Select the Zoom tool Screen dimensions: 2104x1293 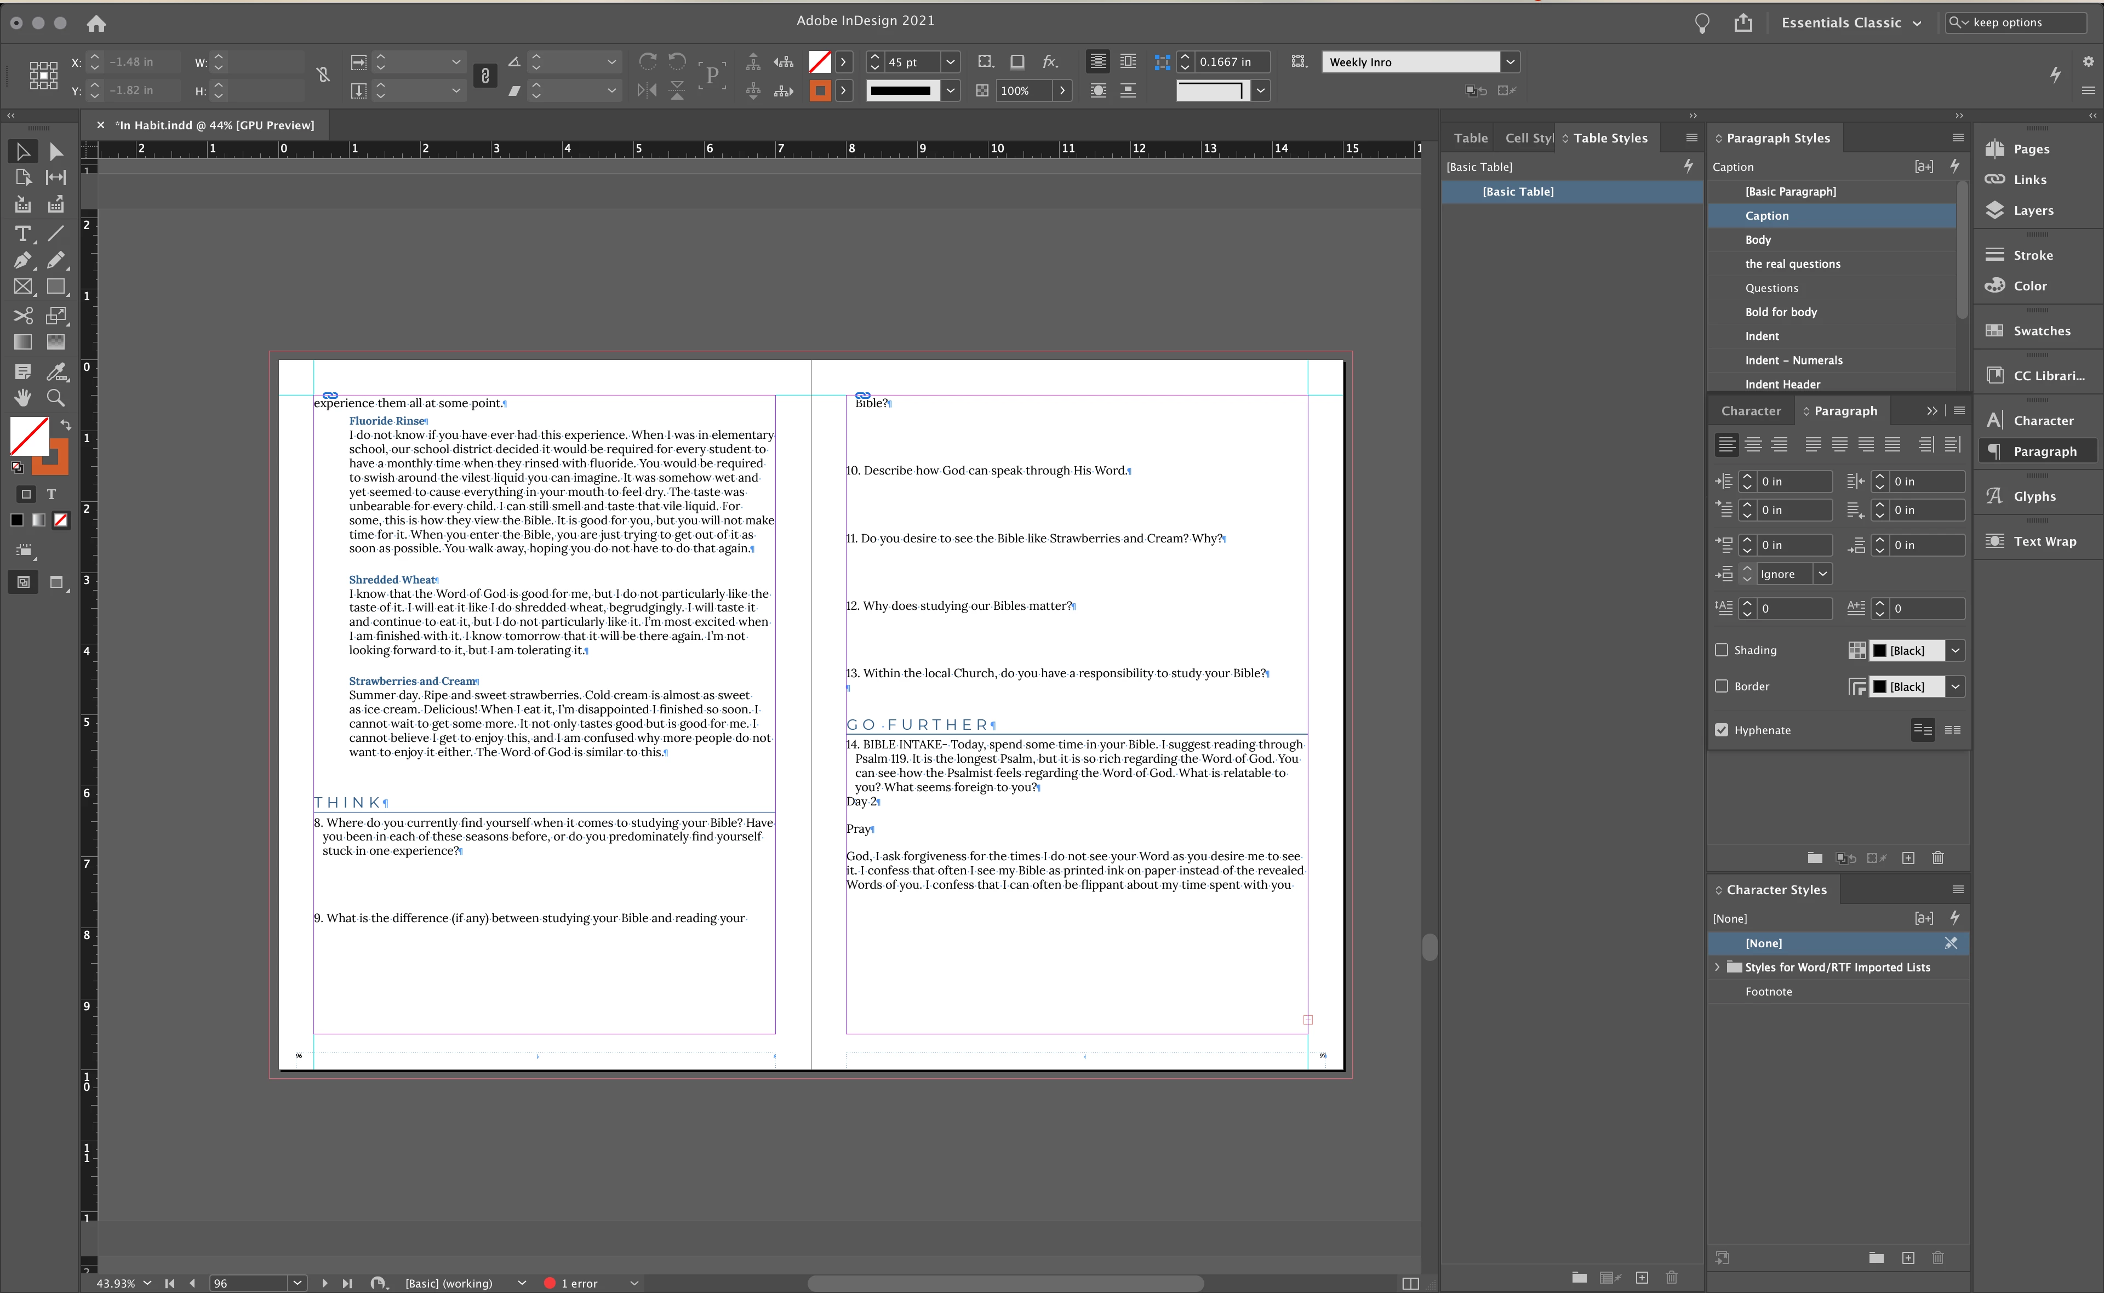[x=55, y=398]
